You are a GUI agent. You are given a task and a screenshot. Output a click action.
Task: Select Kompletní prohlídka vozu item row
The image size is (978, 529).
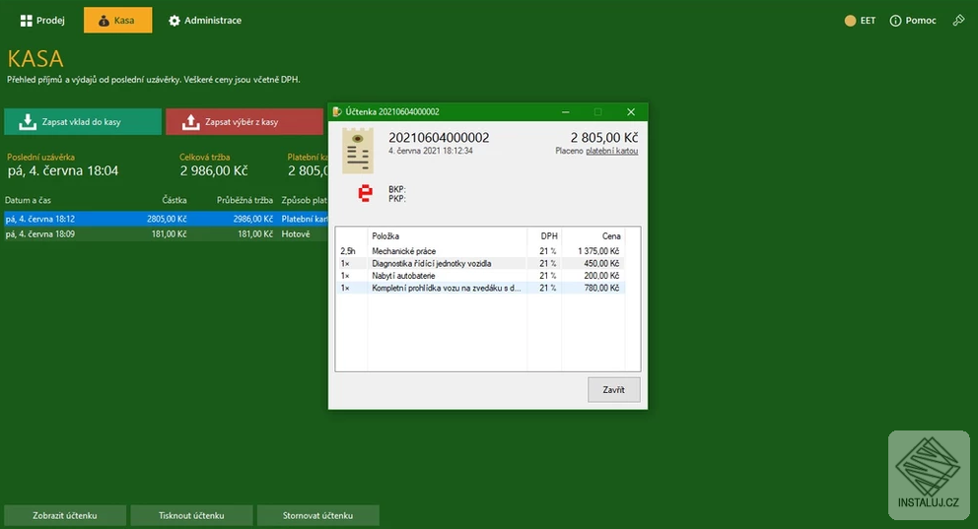480,288
